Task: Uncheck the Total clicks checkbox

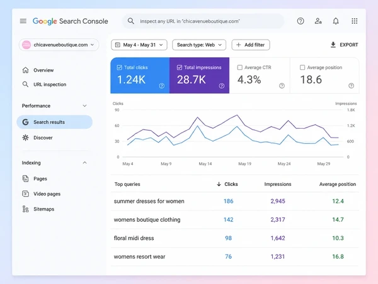Action: 119,67
